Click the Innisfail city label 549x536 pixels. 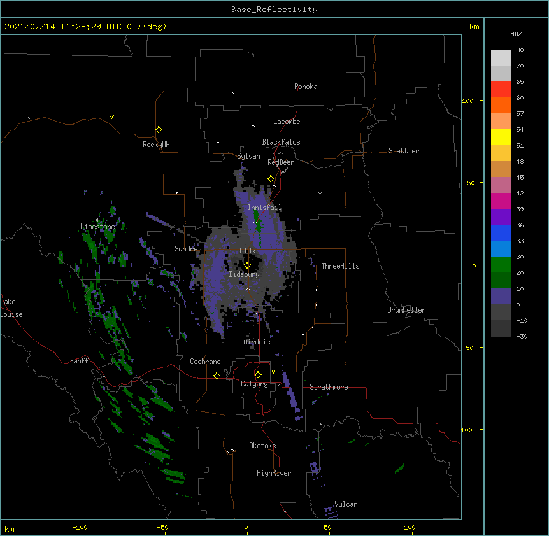[x=265, y=208]
